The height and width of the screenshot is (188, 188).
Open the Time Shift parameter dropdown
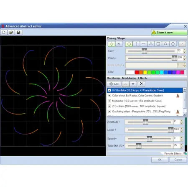[x=116, y=146]
